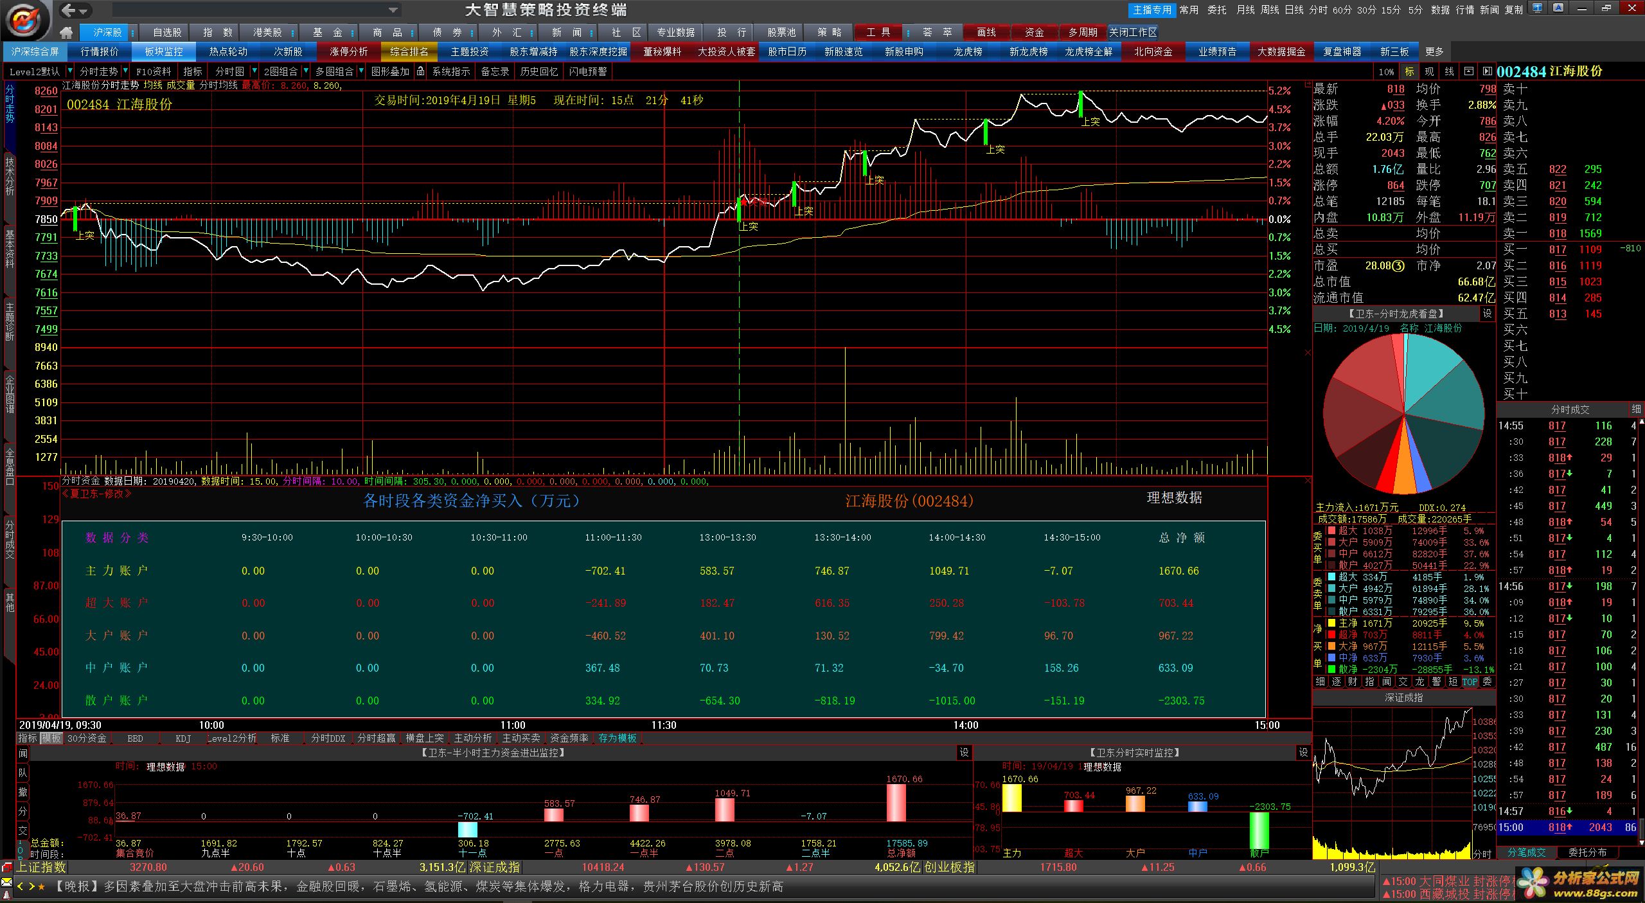1645x903 pixels.
Task: Open 设 settings for the 半小时主力资金 panel
Action: coord(964,753)
